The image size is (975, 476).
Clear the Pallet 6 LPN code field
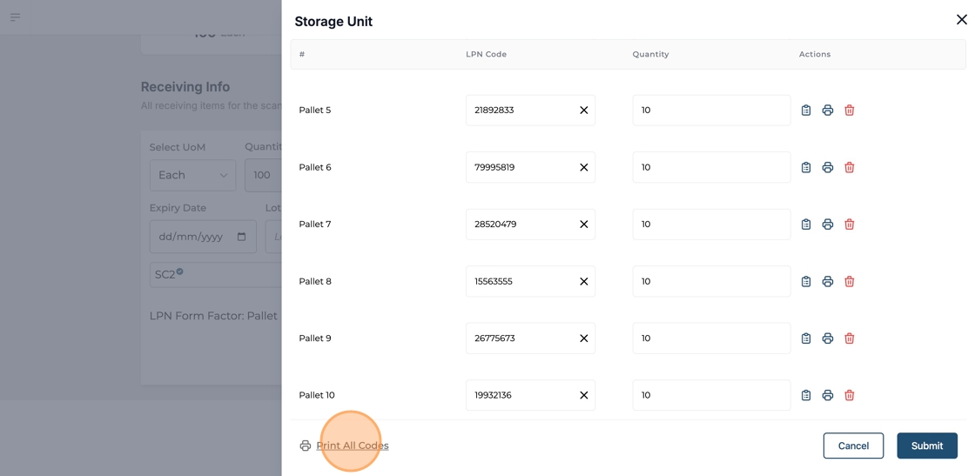tap(583, 167)
